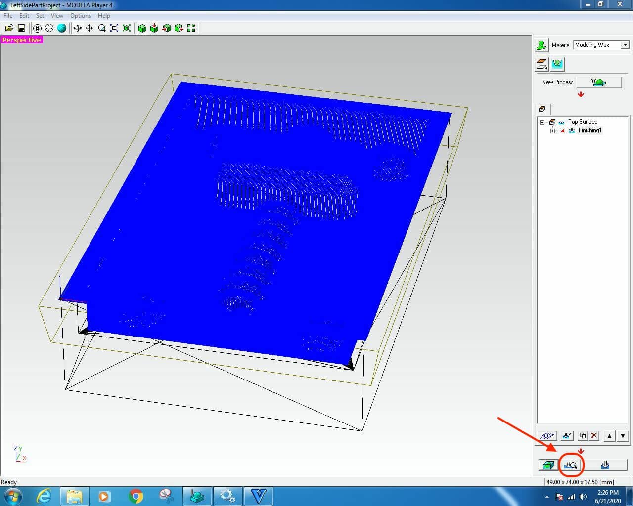Click the preview cutting magnifier button

click(x=571, y=465)
